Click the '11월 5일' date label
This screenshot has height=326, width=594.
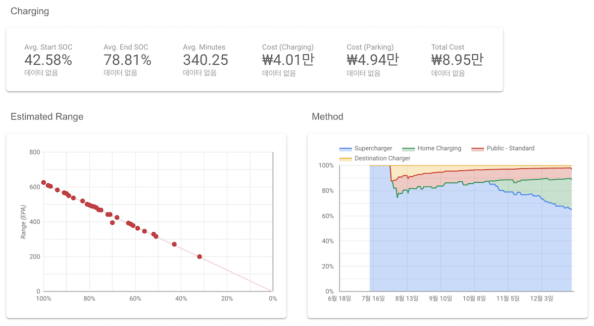point(508,299)
